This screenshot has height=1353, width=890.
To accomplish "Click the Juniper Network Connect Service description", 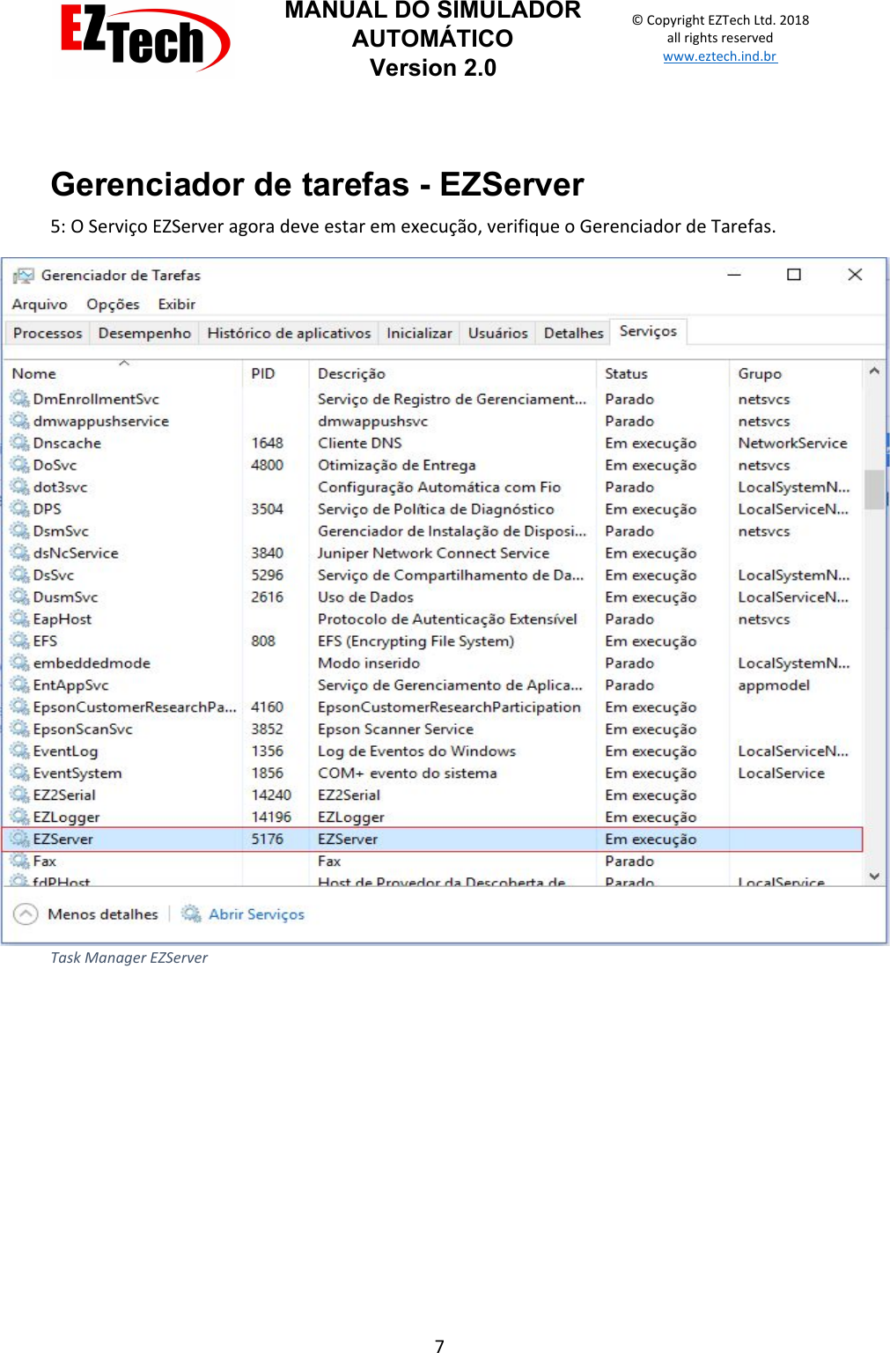I will point(433,553).
